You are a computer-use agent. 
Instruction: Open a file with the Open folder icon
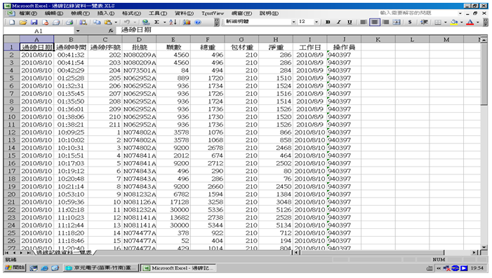[23, 22]
